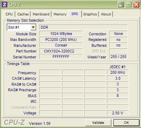Image resolution: width=141 pixels, height=128 pixels.
Task: Click the Manufacturer label
Action: click(x=25, y=45)
